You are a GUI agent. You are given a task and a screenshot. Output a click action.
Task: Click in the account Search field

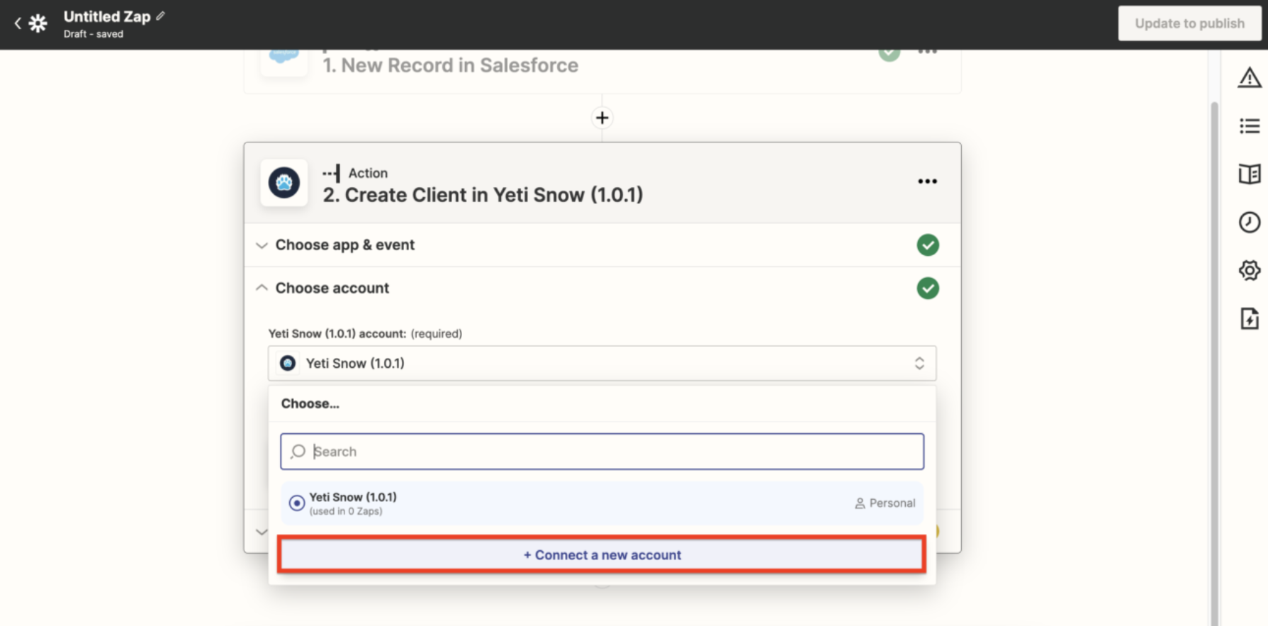coord(602,452)
